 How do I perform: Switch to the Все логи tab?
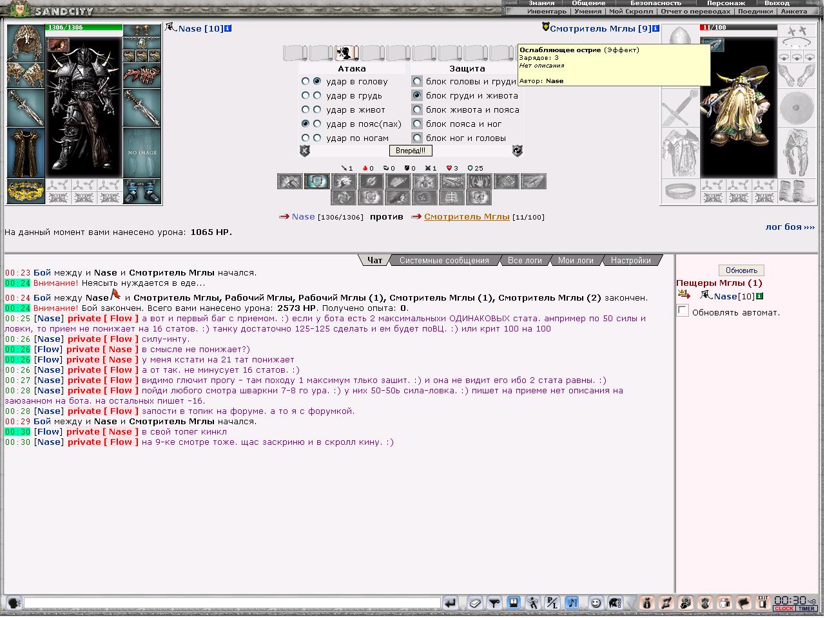pyautogui.click(x=525, y=260)
